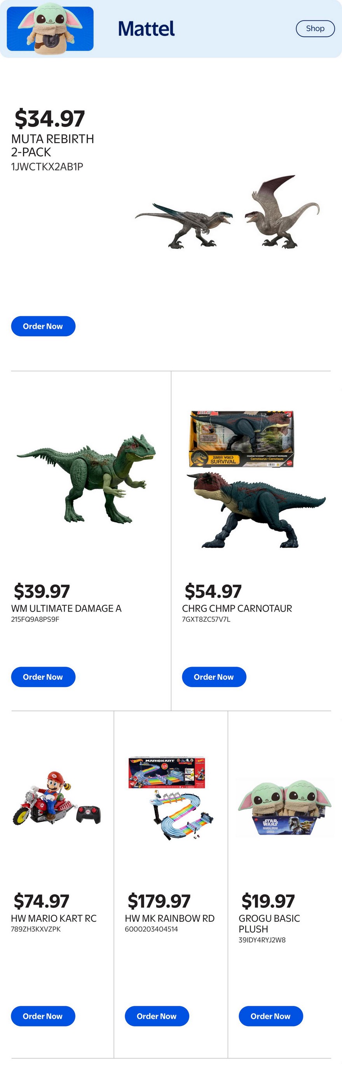Open the CHRG CHMP CARNOTAUR product title
The width and height of the screenshot is (342, 1070).
click(x=237, y=608)
